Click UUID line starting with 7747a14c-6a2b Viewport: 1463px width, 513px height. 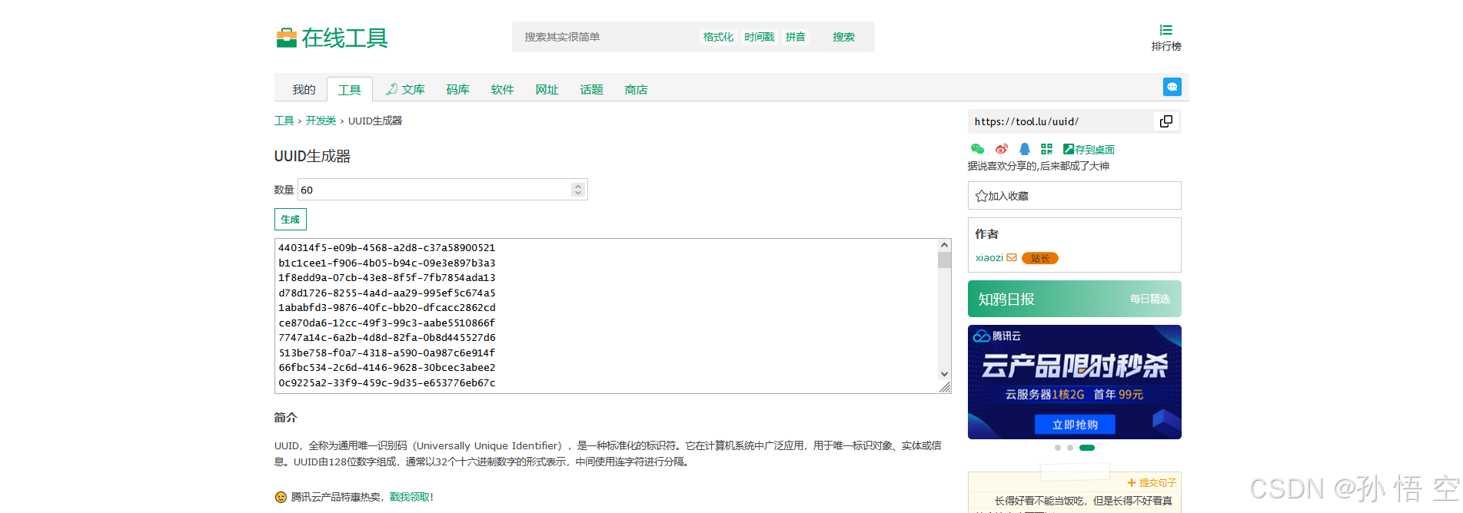pos(387,338)
